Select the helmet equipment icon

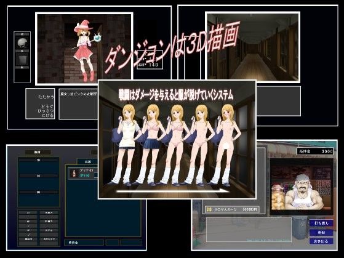(22, 42)
